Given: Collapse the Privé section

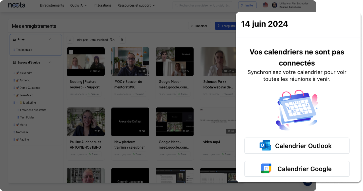Looking at the screenshot, I should [50, 39].
